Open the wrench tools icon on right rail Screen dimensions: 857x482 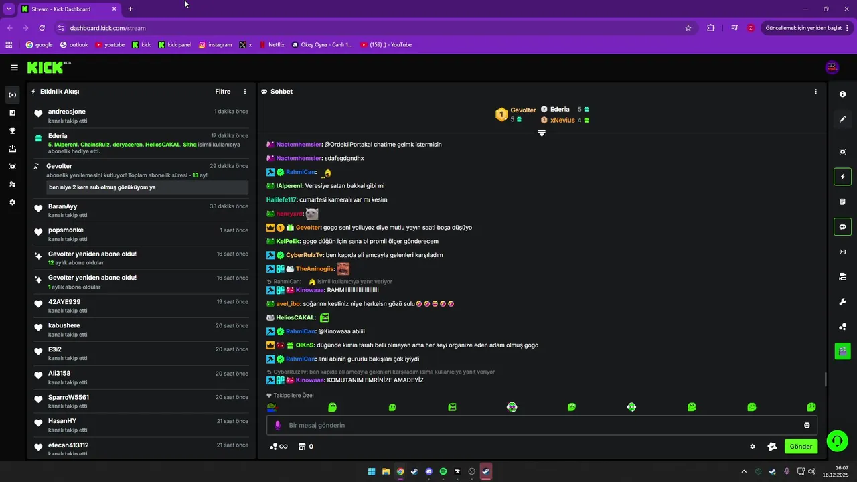tap(842, 301)
